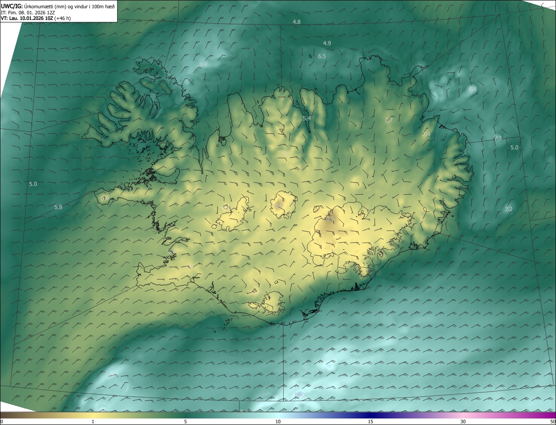The height and width of the screenshot is (425, 556).
Task: Pick the 10 mm tick on the color scale
Action: (x=278, y=422)
